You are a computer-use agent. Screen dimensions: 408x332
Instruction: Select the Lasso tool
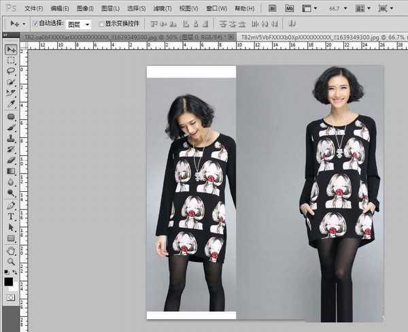point(12,71)
